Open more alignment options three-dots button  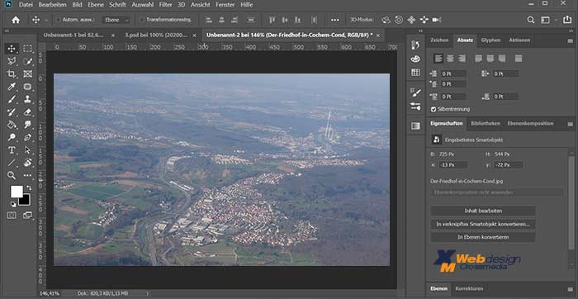point(334,20)
